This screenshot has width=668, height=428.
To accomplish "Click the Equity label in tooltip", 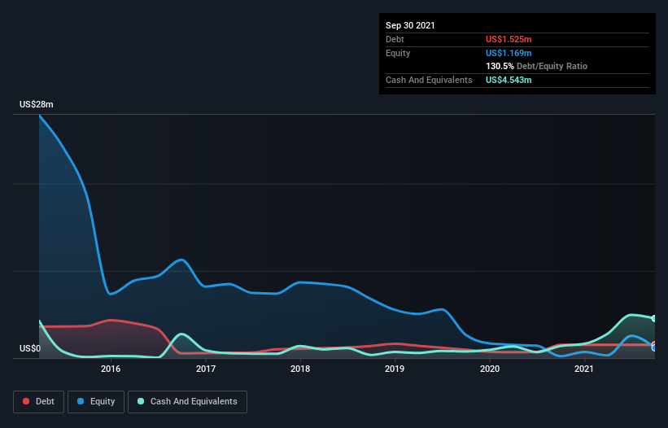I will (398, 53).
